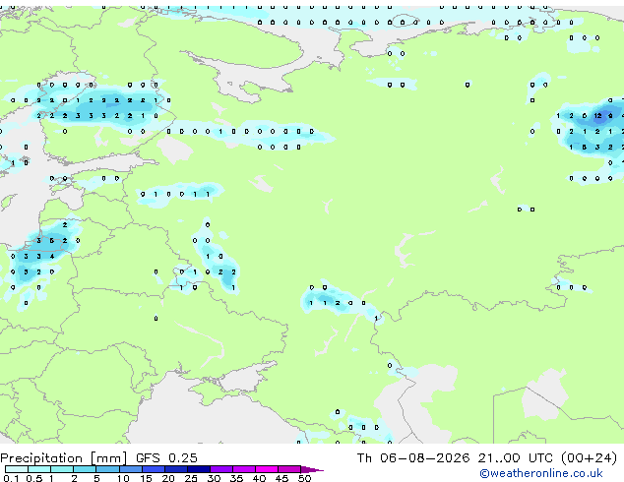Select the '10' legend scale label
Viewport: 624px width, 482px height.
[x=123, y=478]
